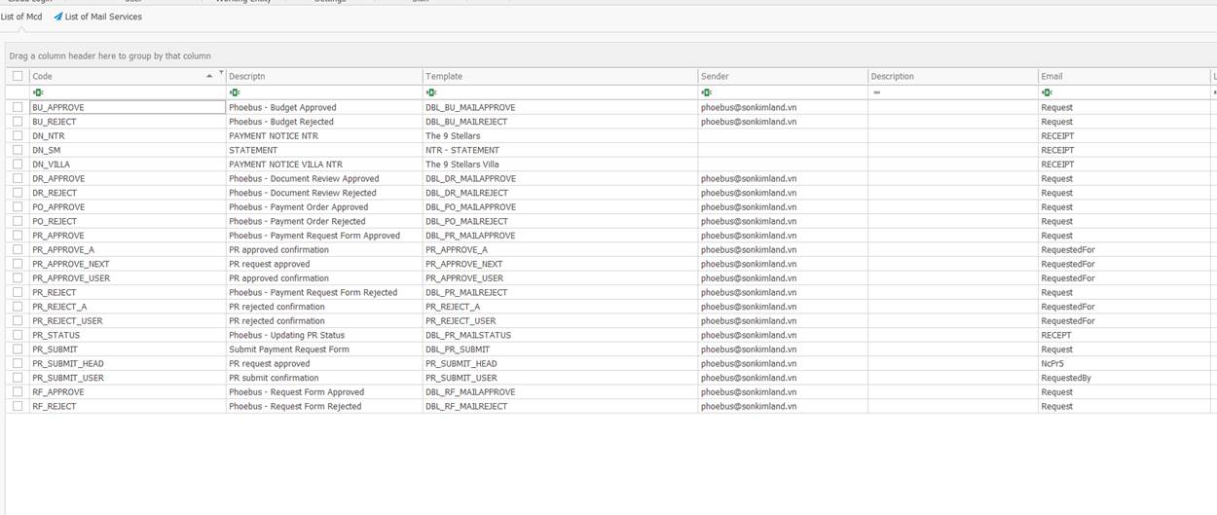Click the Email column filter operator icon
Viewport: 1217px width, 515px height.
(1047, 92)
